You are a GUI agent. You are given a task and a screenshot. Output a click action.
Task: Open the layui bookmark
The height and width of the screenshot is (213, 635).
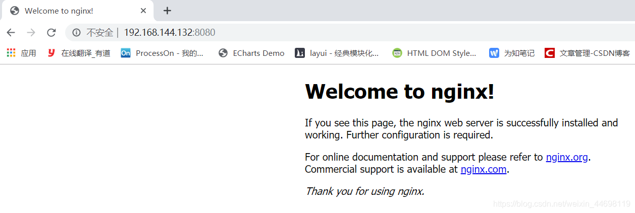pos(337,53)
